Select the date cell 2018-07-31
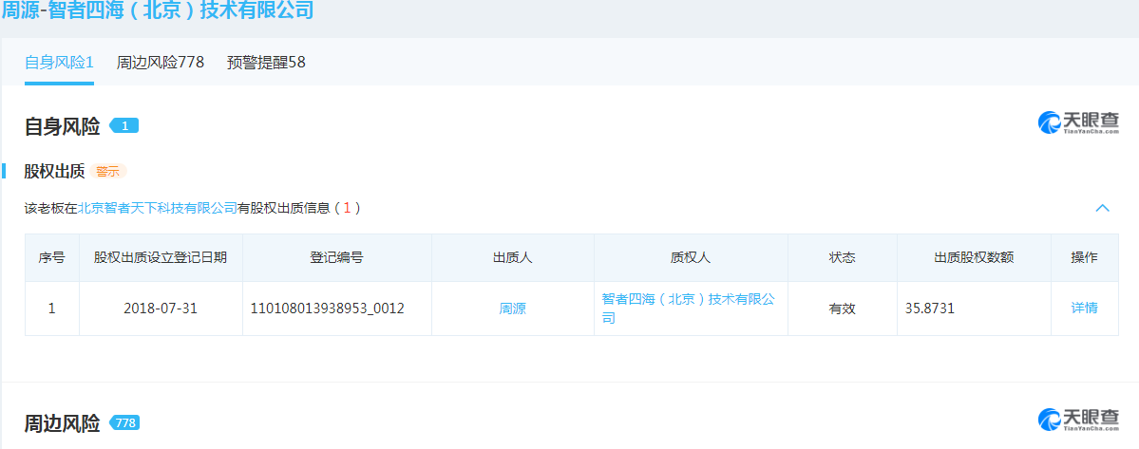The image size is (1139, 449). 161,309
